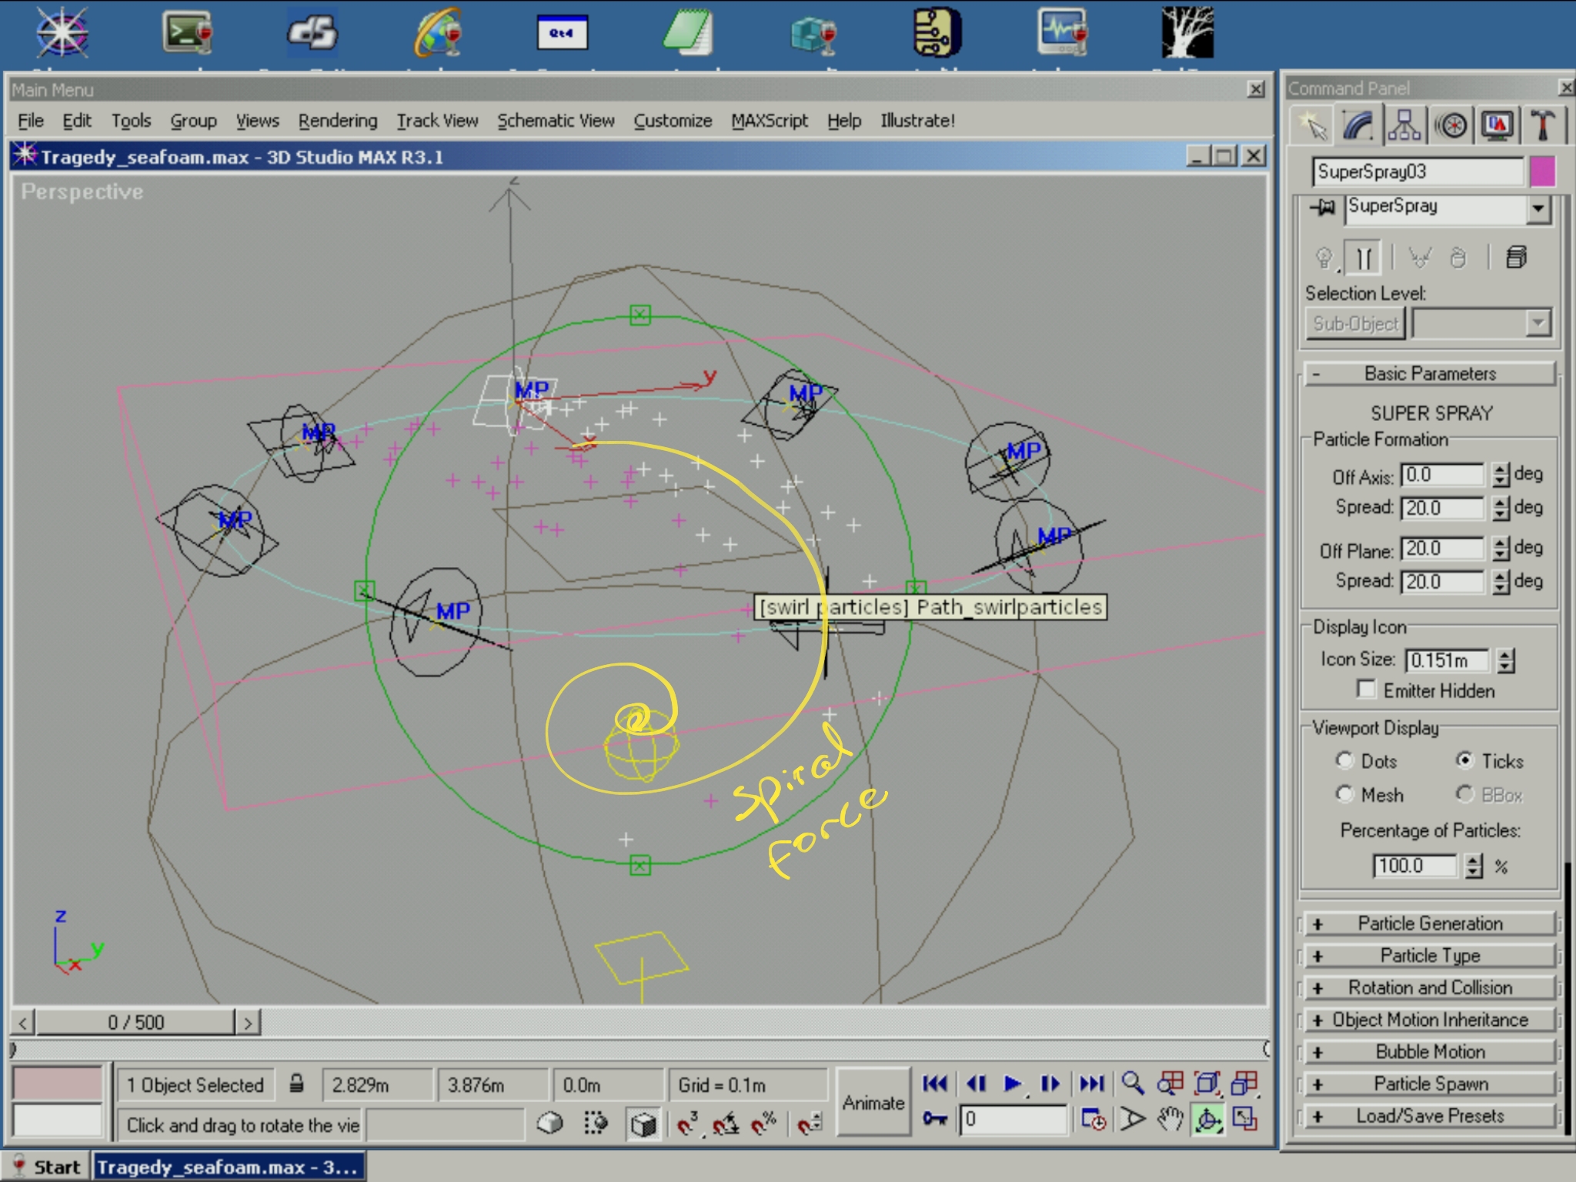Enable the Emitter Hidden checkbox
The height and width of the screenshot is (1182, 1576).
pyautogui.click(x=1367, y=689)
